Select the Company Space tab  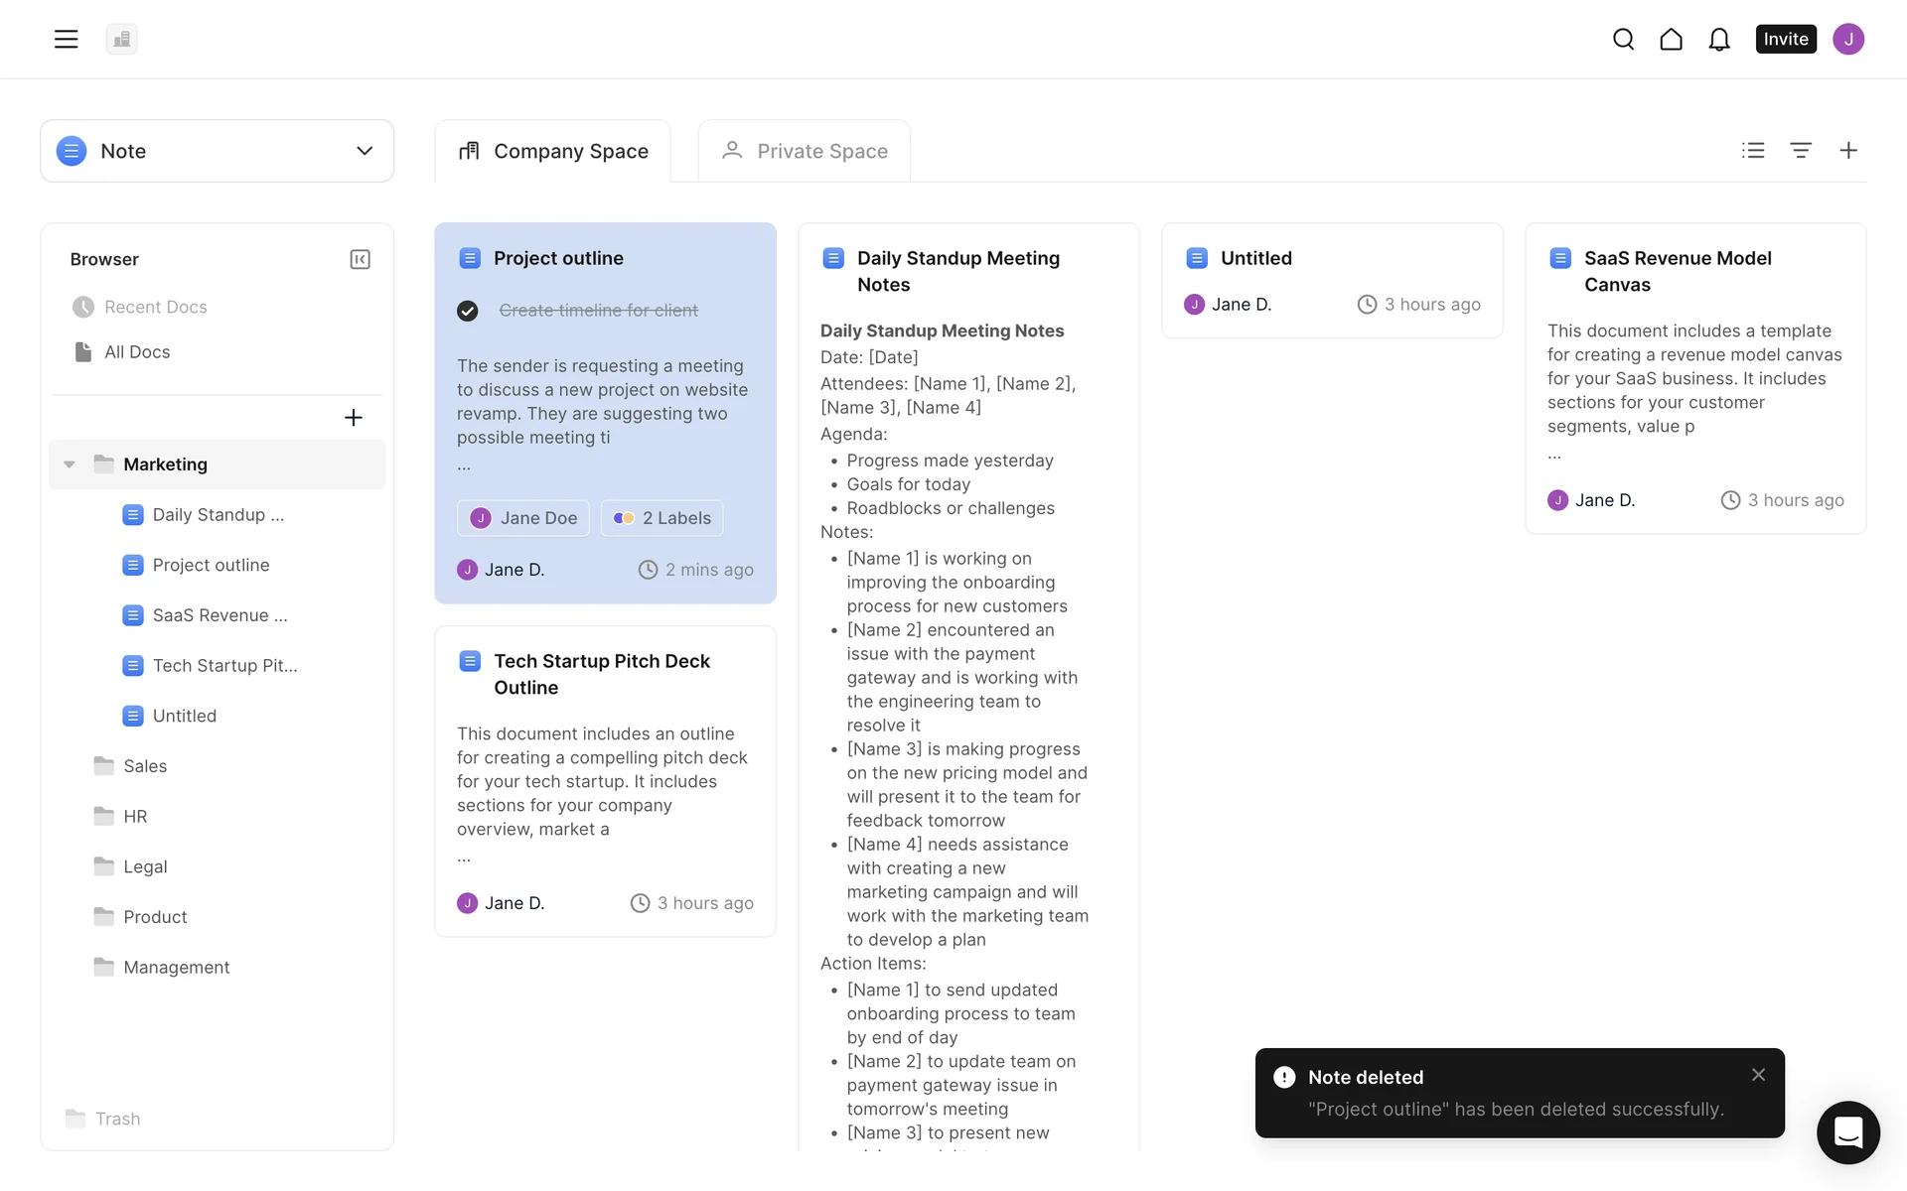coord(553,151)
